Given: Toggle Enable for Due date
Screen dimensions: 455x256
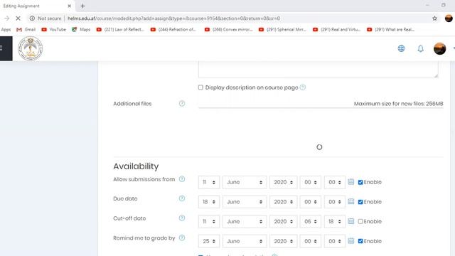Looking at the screenshot, I should 360,202.
